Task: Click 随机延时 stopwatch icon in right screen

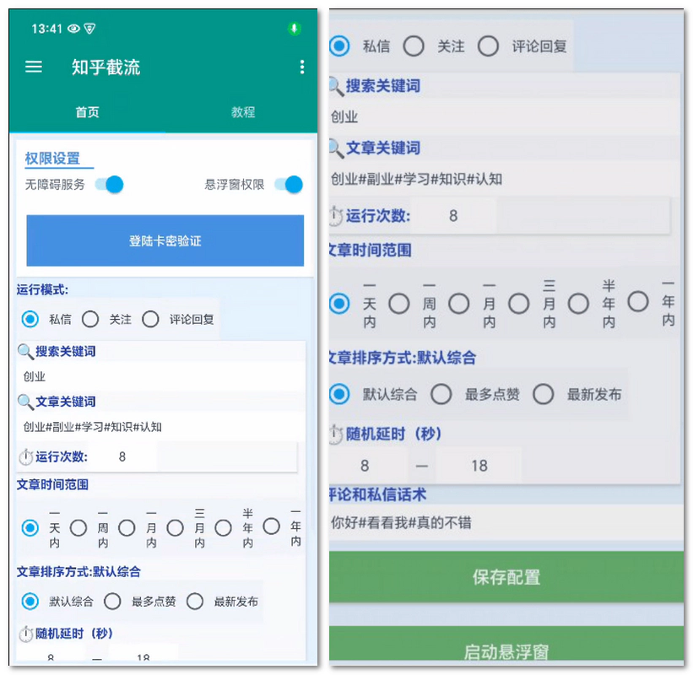Action: tap(335, 435)
